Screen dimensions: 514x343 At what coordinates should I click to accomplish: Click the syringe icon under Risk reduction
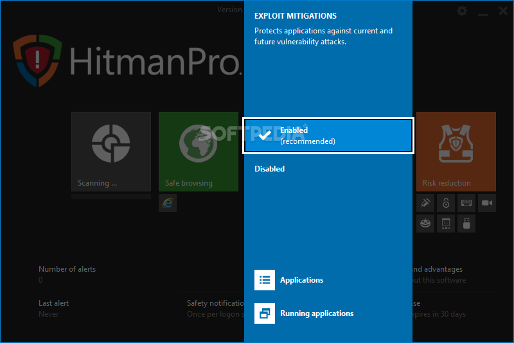(425, 203)
